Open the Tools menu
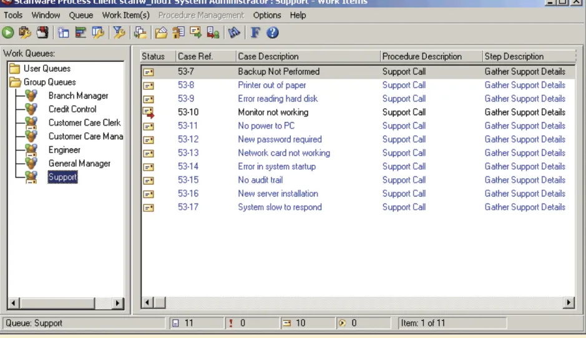Viewport: 586px width, 338px height. pos(13,16)
